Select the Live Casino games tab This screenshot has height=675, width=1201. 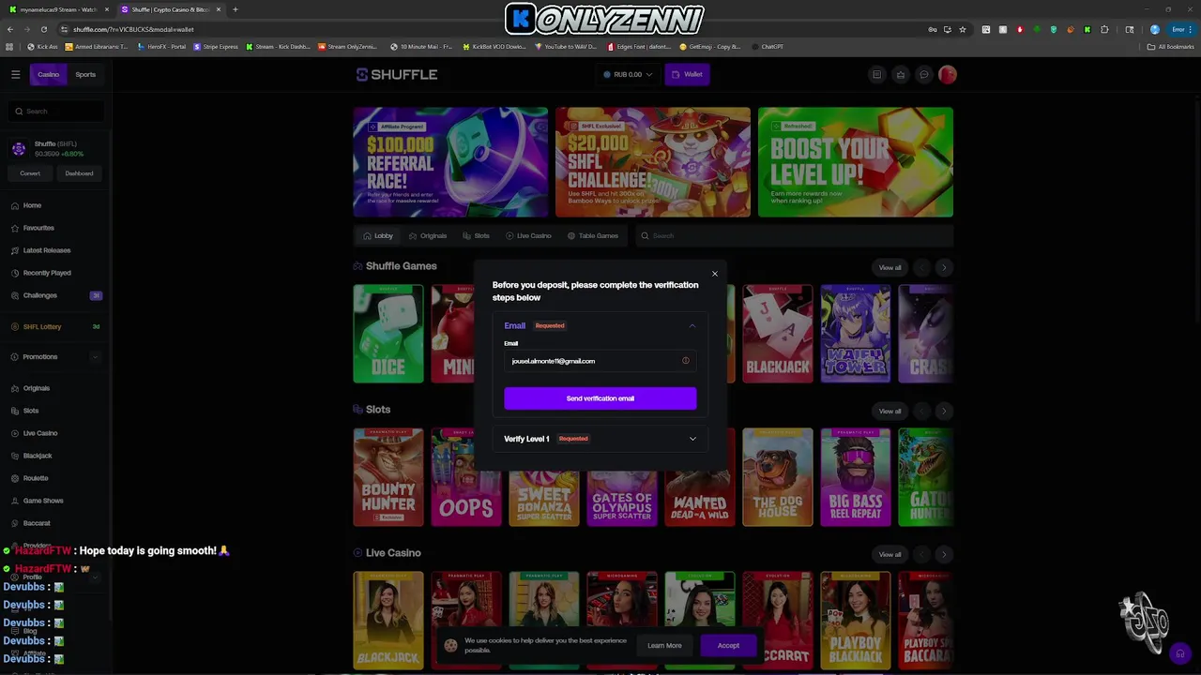(528, 235)
